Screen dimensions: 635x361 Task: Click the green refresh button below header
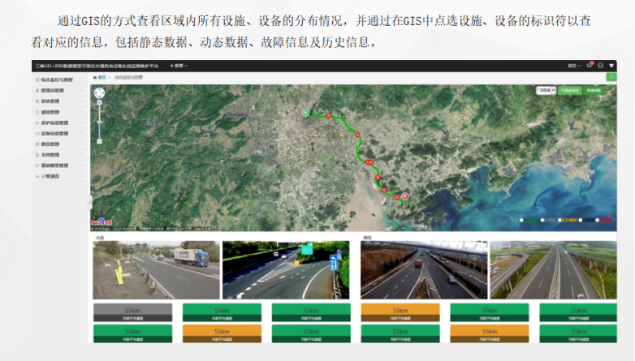pos(611,77)
